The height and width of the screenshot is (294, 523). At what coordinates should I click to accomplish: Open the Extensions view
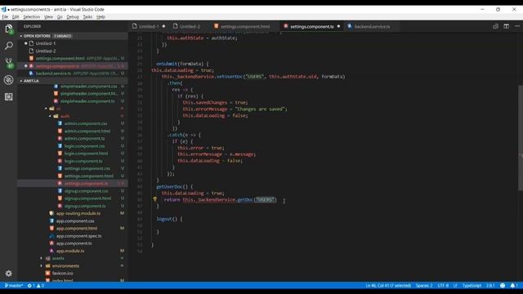click(9, 97)
